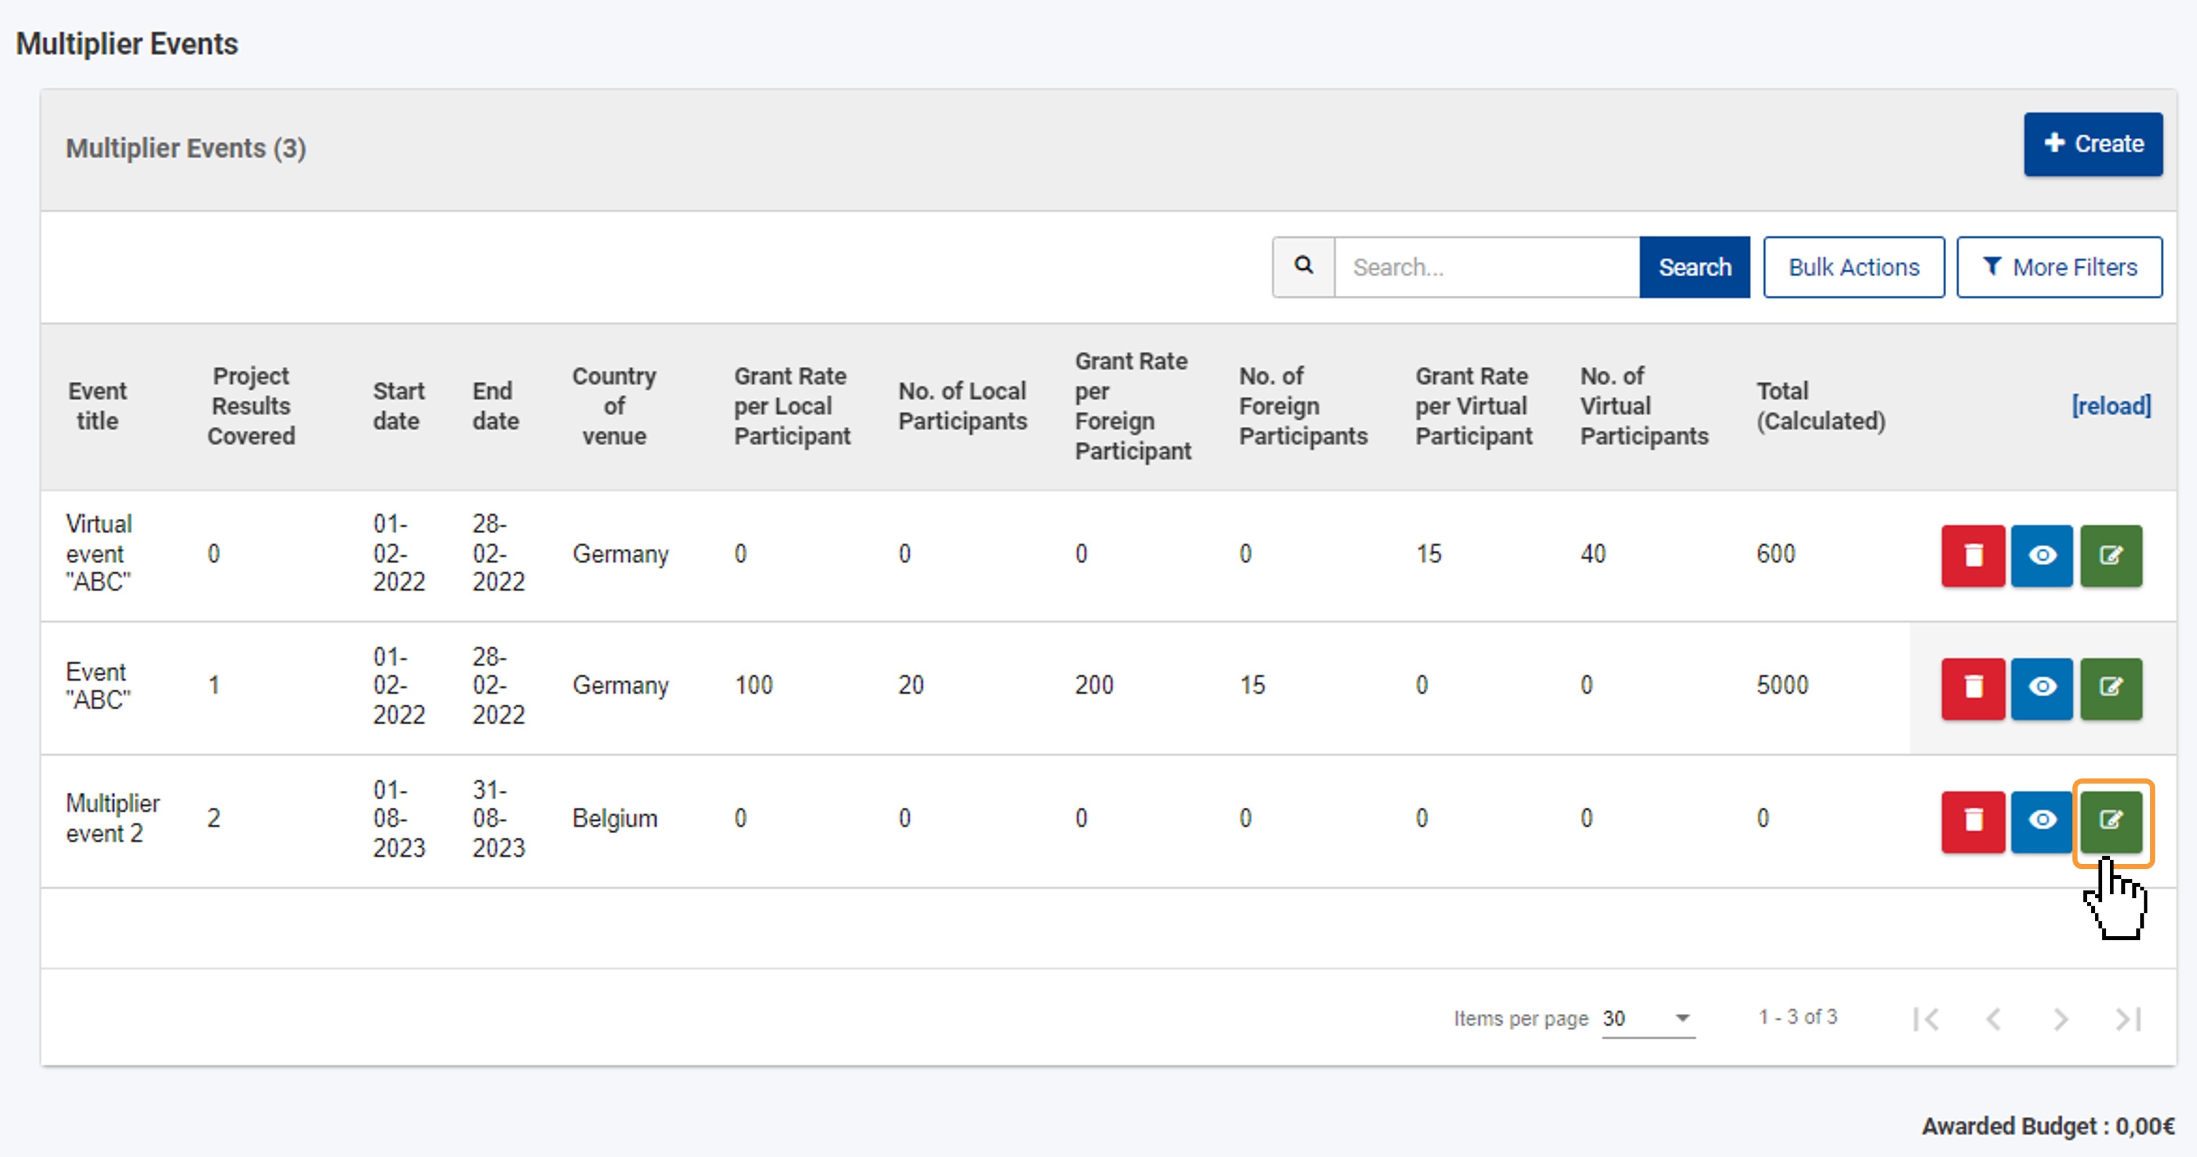
Task: Click the magnifying glass search icon
Action: (1303, 266)
